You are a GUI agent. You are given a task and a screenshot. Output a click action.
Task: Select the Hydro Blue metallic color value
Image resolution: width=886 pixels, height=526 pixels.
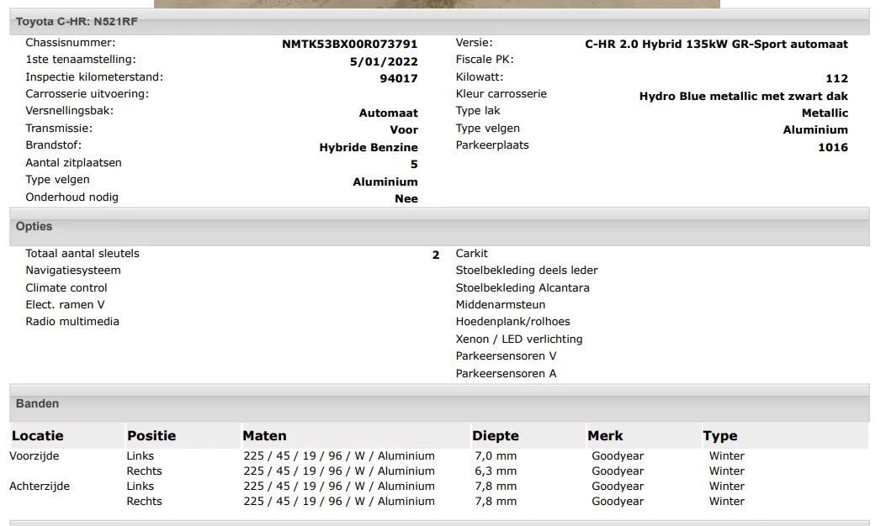tap(743, 97)
